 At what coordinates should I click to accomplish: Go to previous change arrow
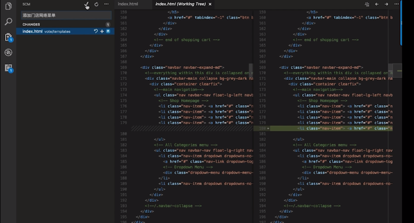[377, 4]
